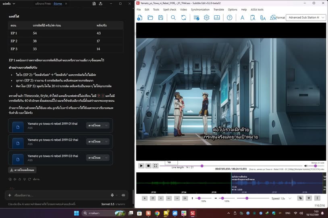Open the Synchronization menu

pyautogui.click(x=200, y=10)
